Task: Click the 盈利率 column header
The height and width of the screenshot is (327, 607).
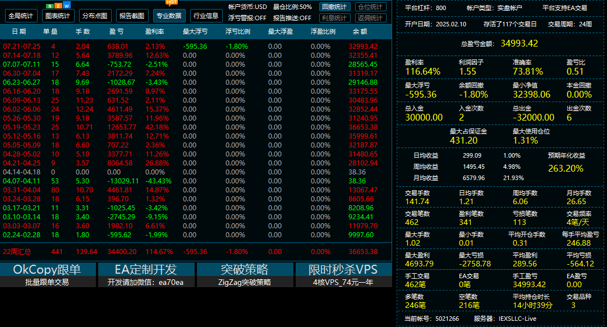Action: click(x=154, y=32)
